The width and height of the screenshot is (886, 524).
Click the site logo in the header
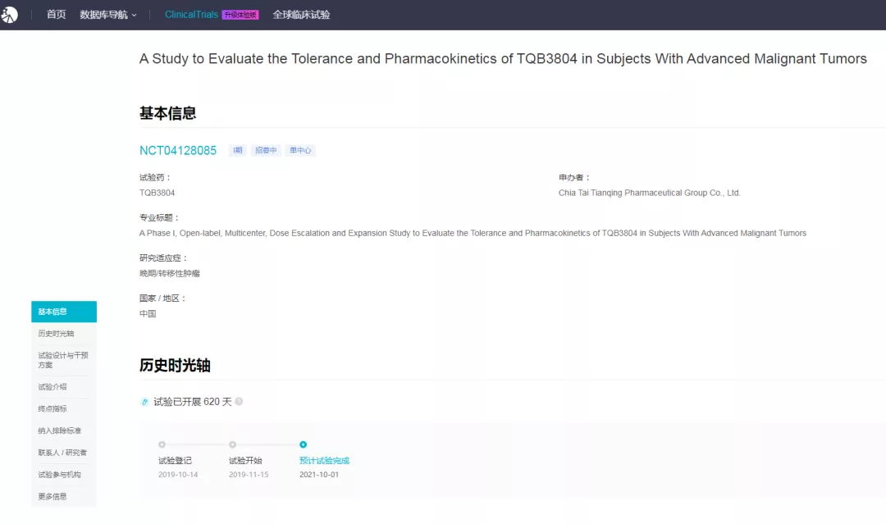click(9, 15)
